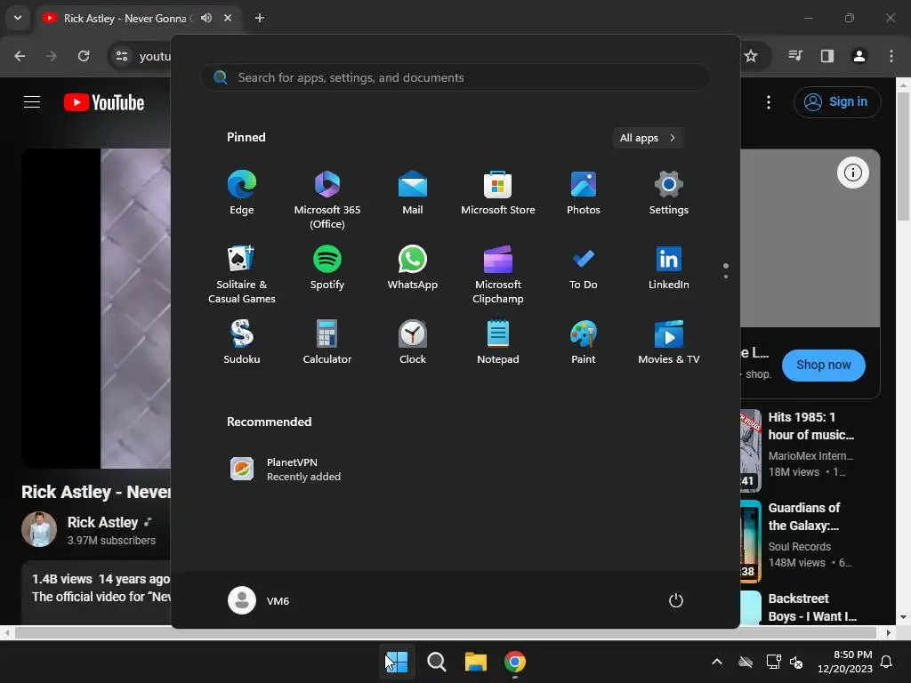Mute the tab via speaker icon
This screenshot has height=683, width=911.
coord(206,18)
